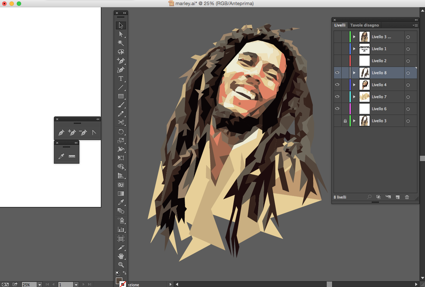
Task: Select the Line Segment tool
Action: pos(121,87)
